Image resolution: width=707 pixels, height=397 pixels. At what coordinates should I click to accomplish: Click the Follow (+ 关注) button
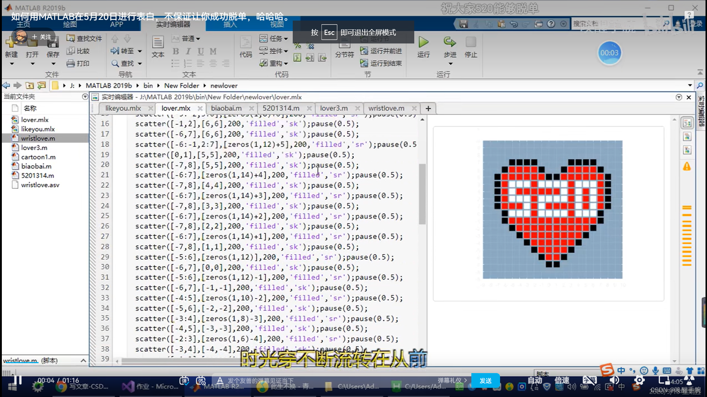coord(42,37)
